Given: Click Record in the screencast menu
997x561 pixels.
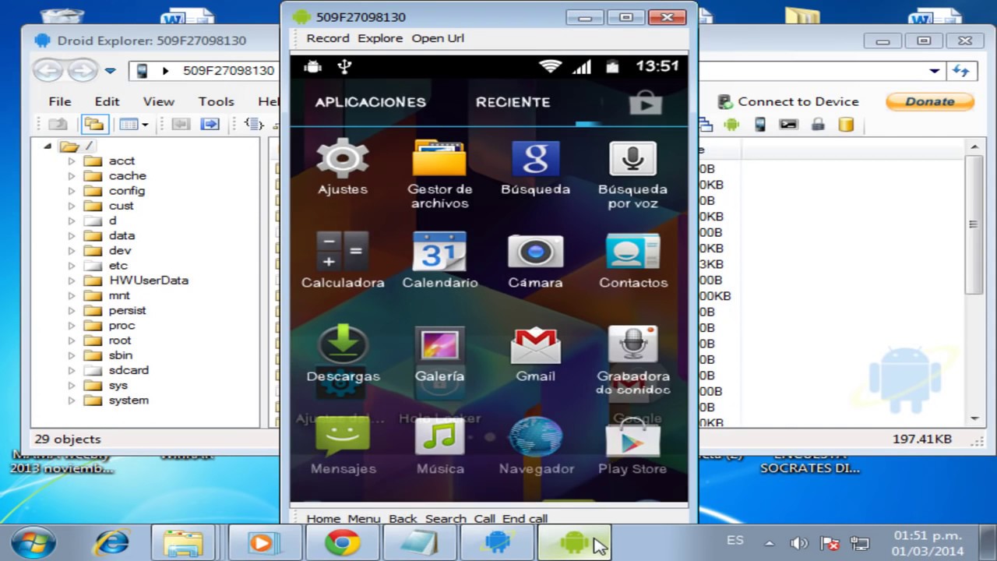Looking at the screenshot, I should tap(328, 38).
